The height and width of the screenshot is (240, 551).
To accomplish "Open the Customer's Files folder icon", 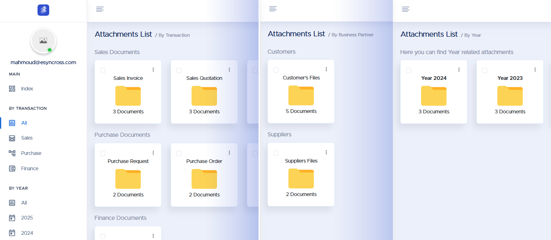I will 301,96.
